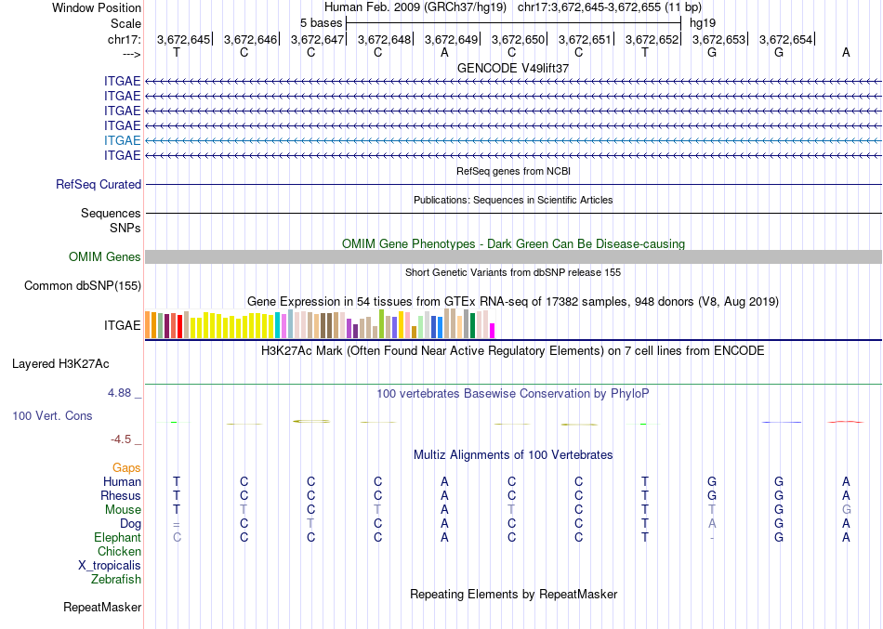
Task: Open Publications: Sequences in Scientific Articles title
Action: pyautogui.click(x=513, y=200)
